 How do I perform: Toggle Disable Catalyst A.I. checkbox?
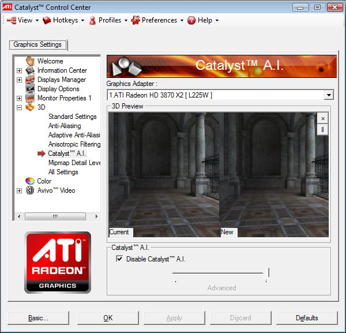pos(119,259)
